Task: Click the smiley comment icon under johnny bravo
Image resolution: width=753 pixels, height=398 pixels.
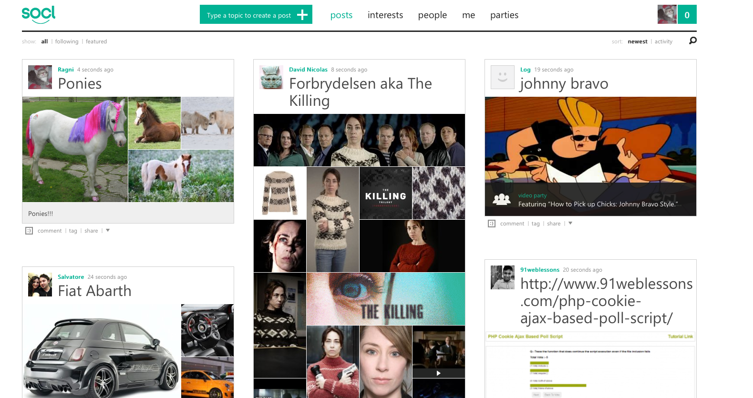Action: [492, 224]
